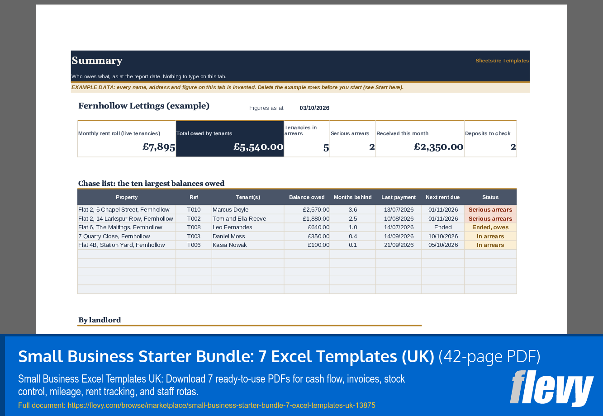Click the 'Next rent due' column header
The height and width of the screenshot is (416, 603).
pyautogui.click(x=443, y=197)
